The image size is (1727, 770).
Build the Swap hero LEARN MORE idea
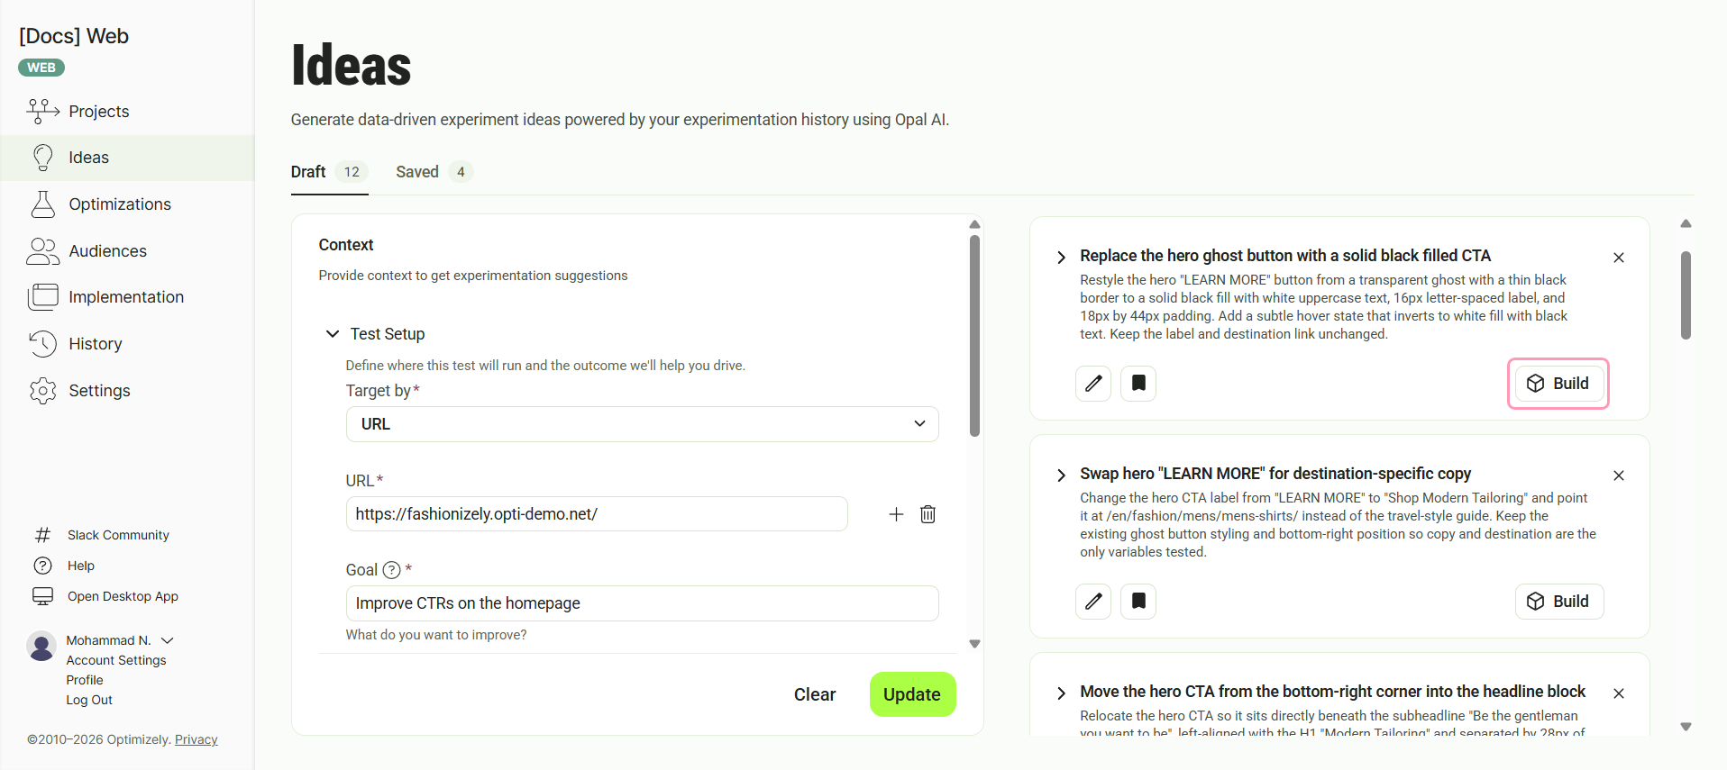pyautogui.click(x=1559, y=602)
